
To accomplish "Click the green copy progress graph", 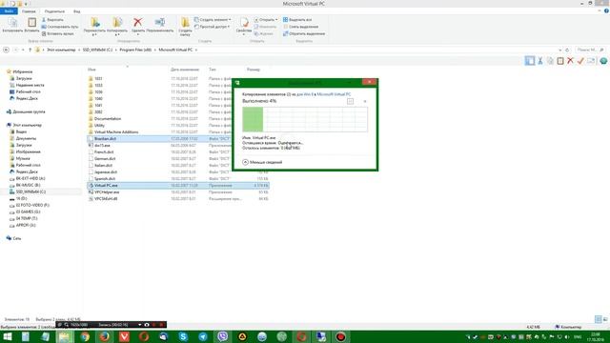I will pos(305,119).
